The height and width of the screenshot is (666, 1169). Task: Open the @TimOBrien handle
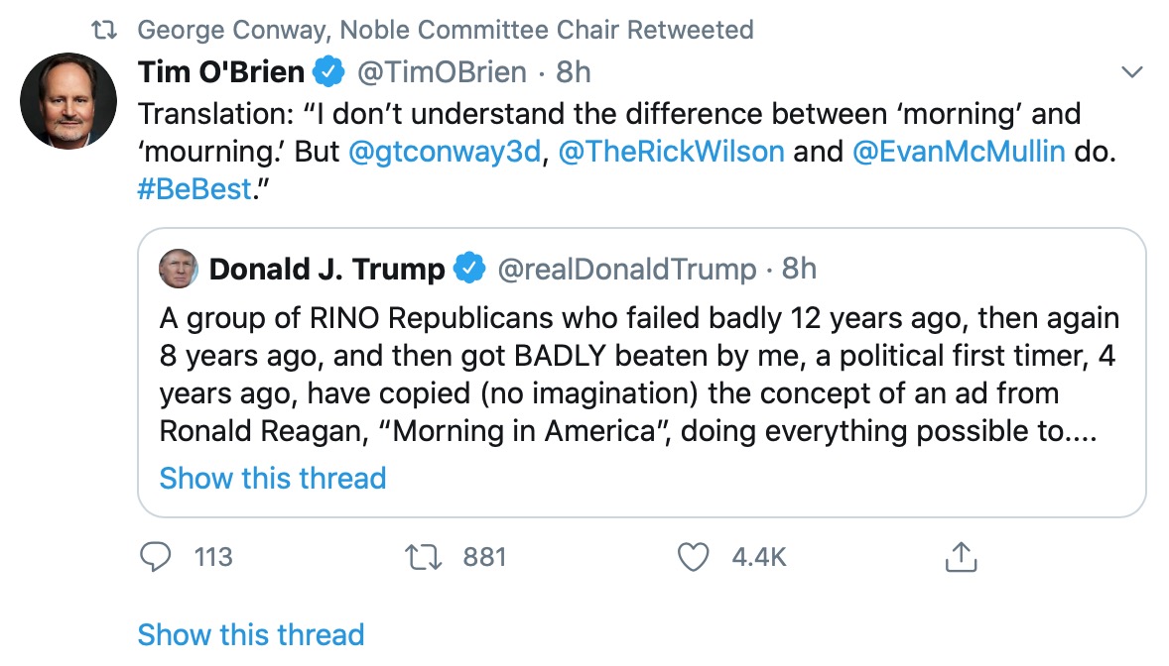coord(442,72)
